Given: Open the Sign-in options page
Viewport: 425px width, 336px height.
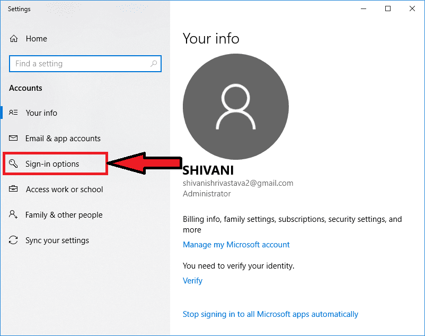Looking at the screenshot, I should click(x=55, y=163).
